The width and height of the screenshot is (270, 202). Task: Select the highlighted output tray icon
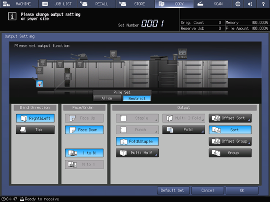tap(40, 84)
